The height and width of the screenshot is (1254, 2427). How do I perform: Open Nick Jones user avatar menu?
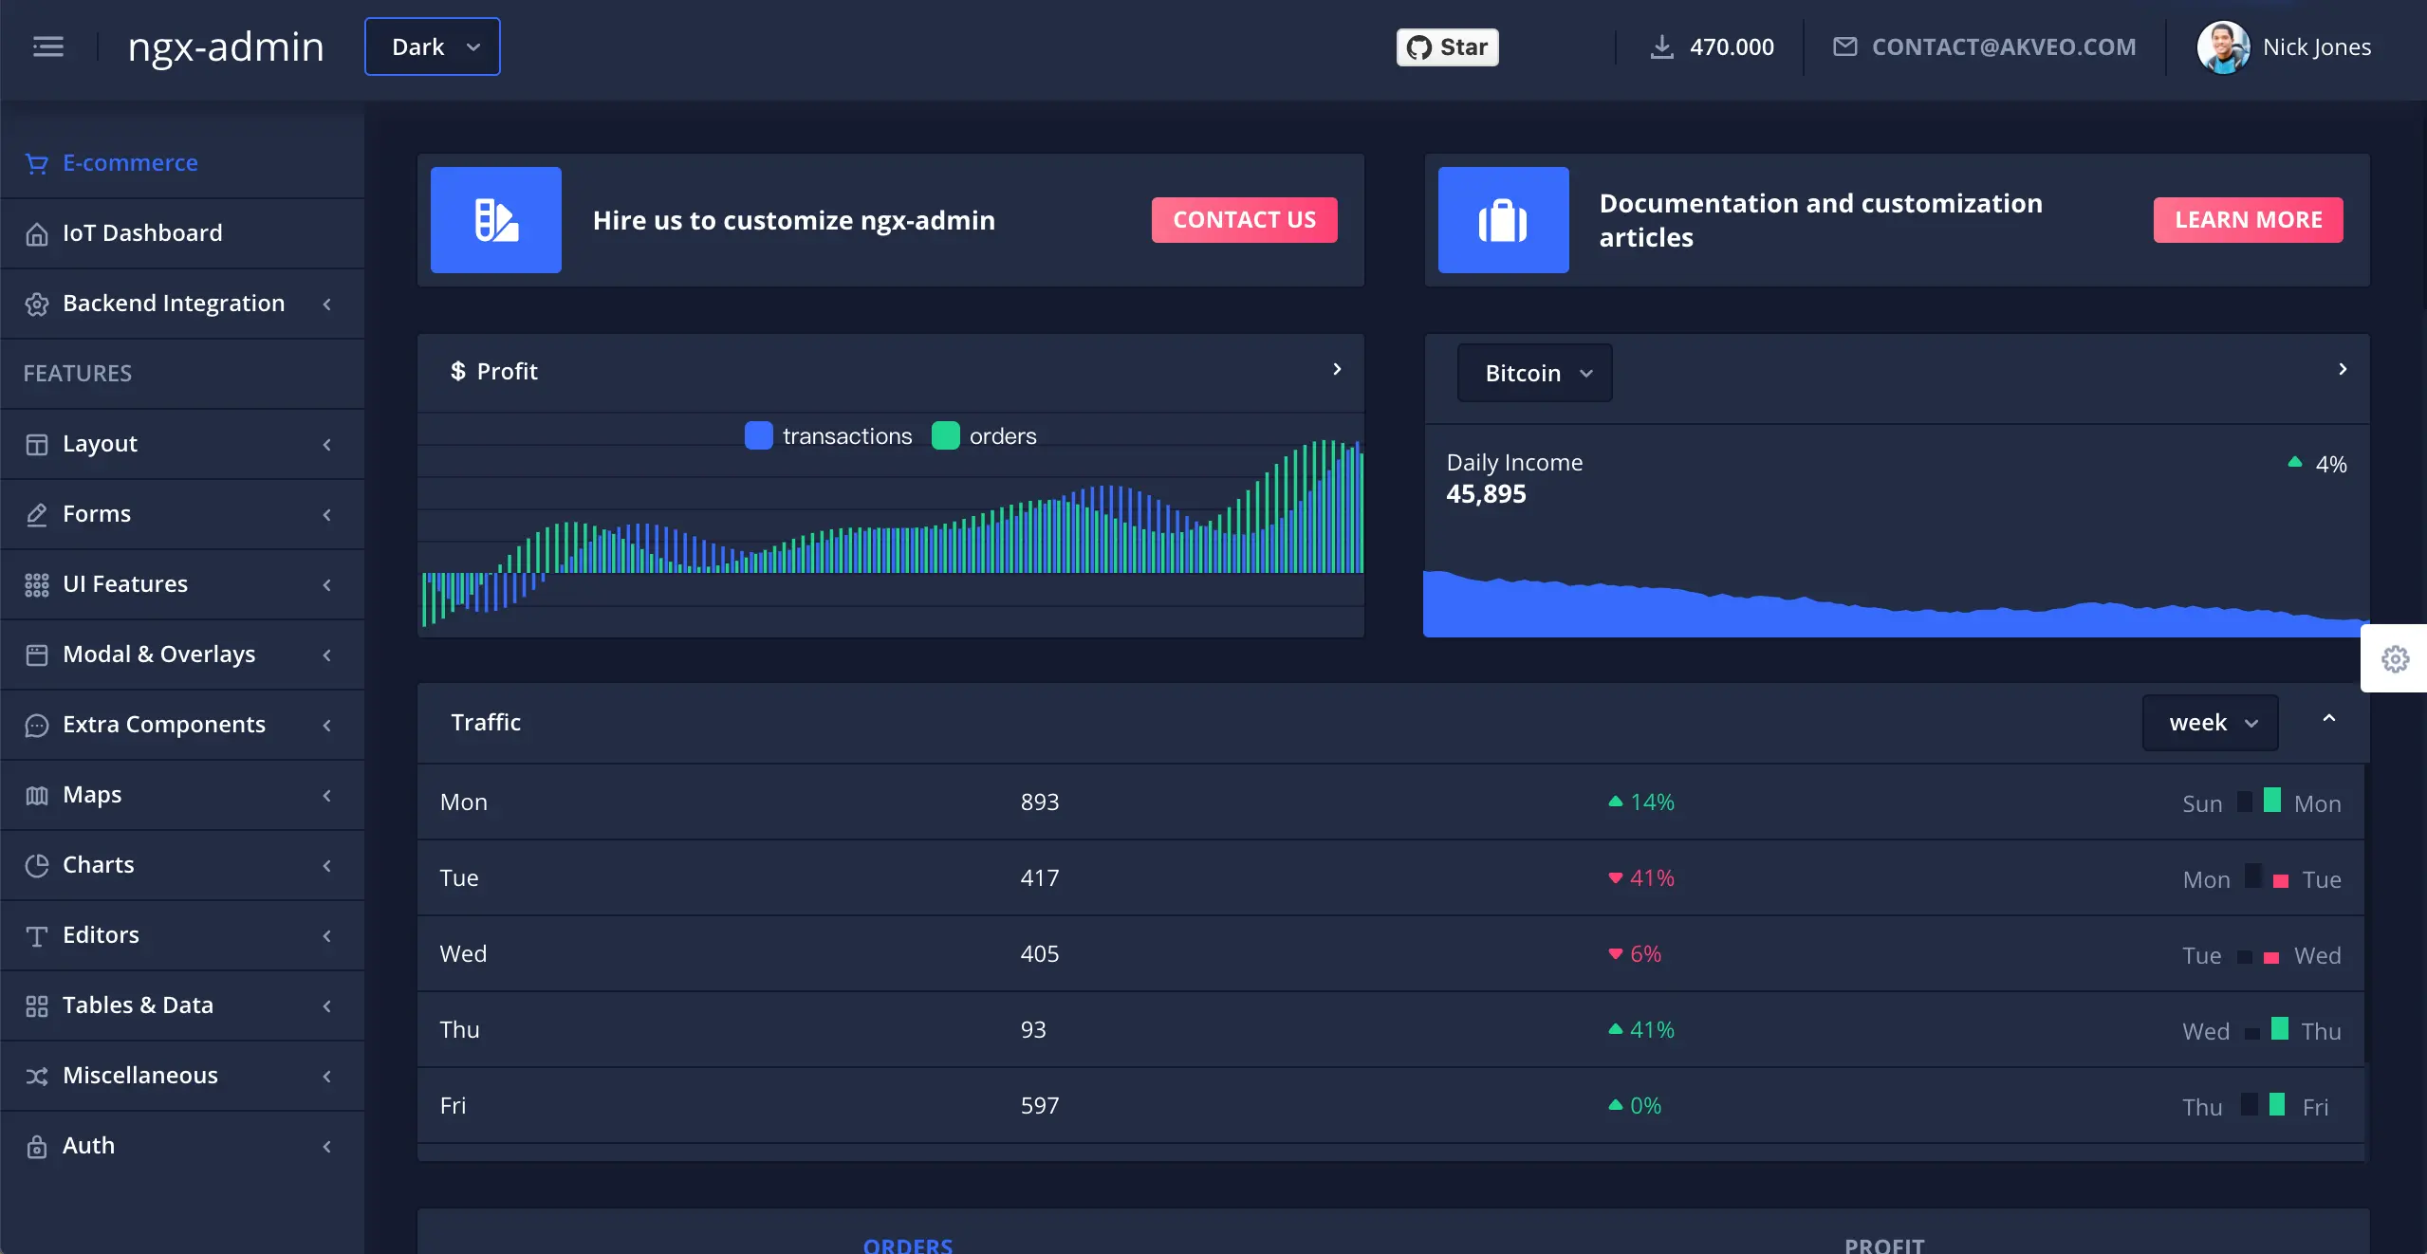(2223, 47)
